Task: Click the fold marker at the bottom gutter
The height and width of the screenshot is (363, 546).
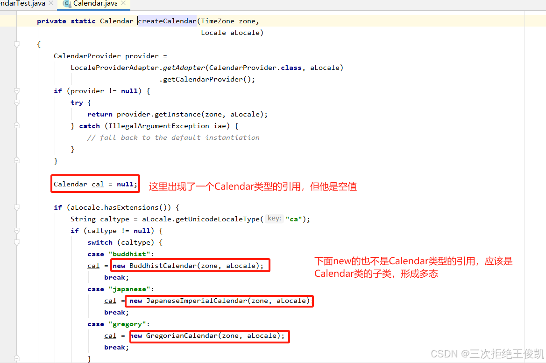Action: [x=16, y=359]
